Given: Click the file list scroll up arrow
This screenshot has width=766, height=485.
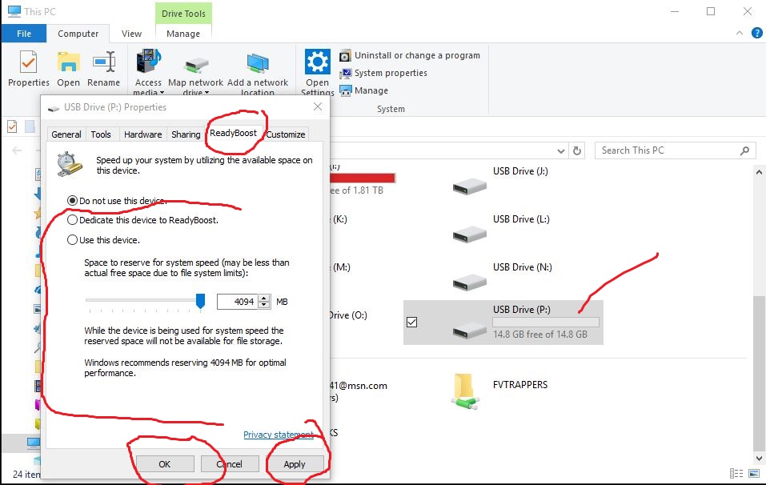Looking at the screenshot, I should coord(759,172).
